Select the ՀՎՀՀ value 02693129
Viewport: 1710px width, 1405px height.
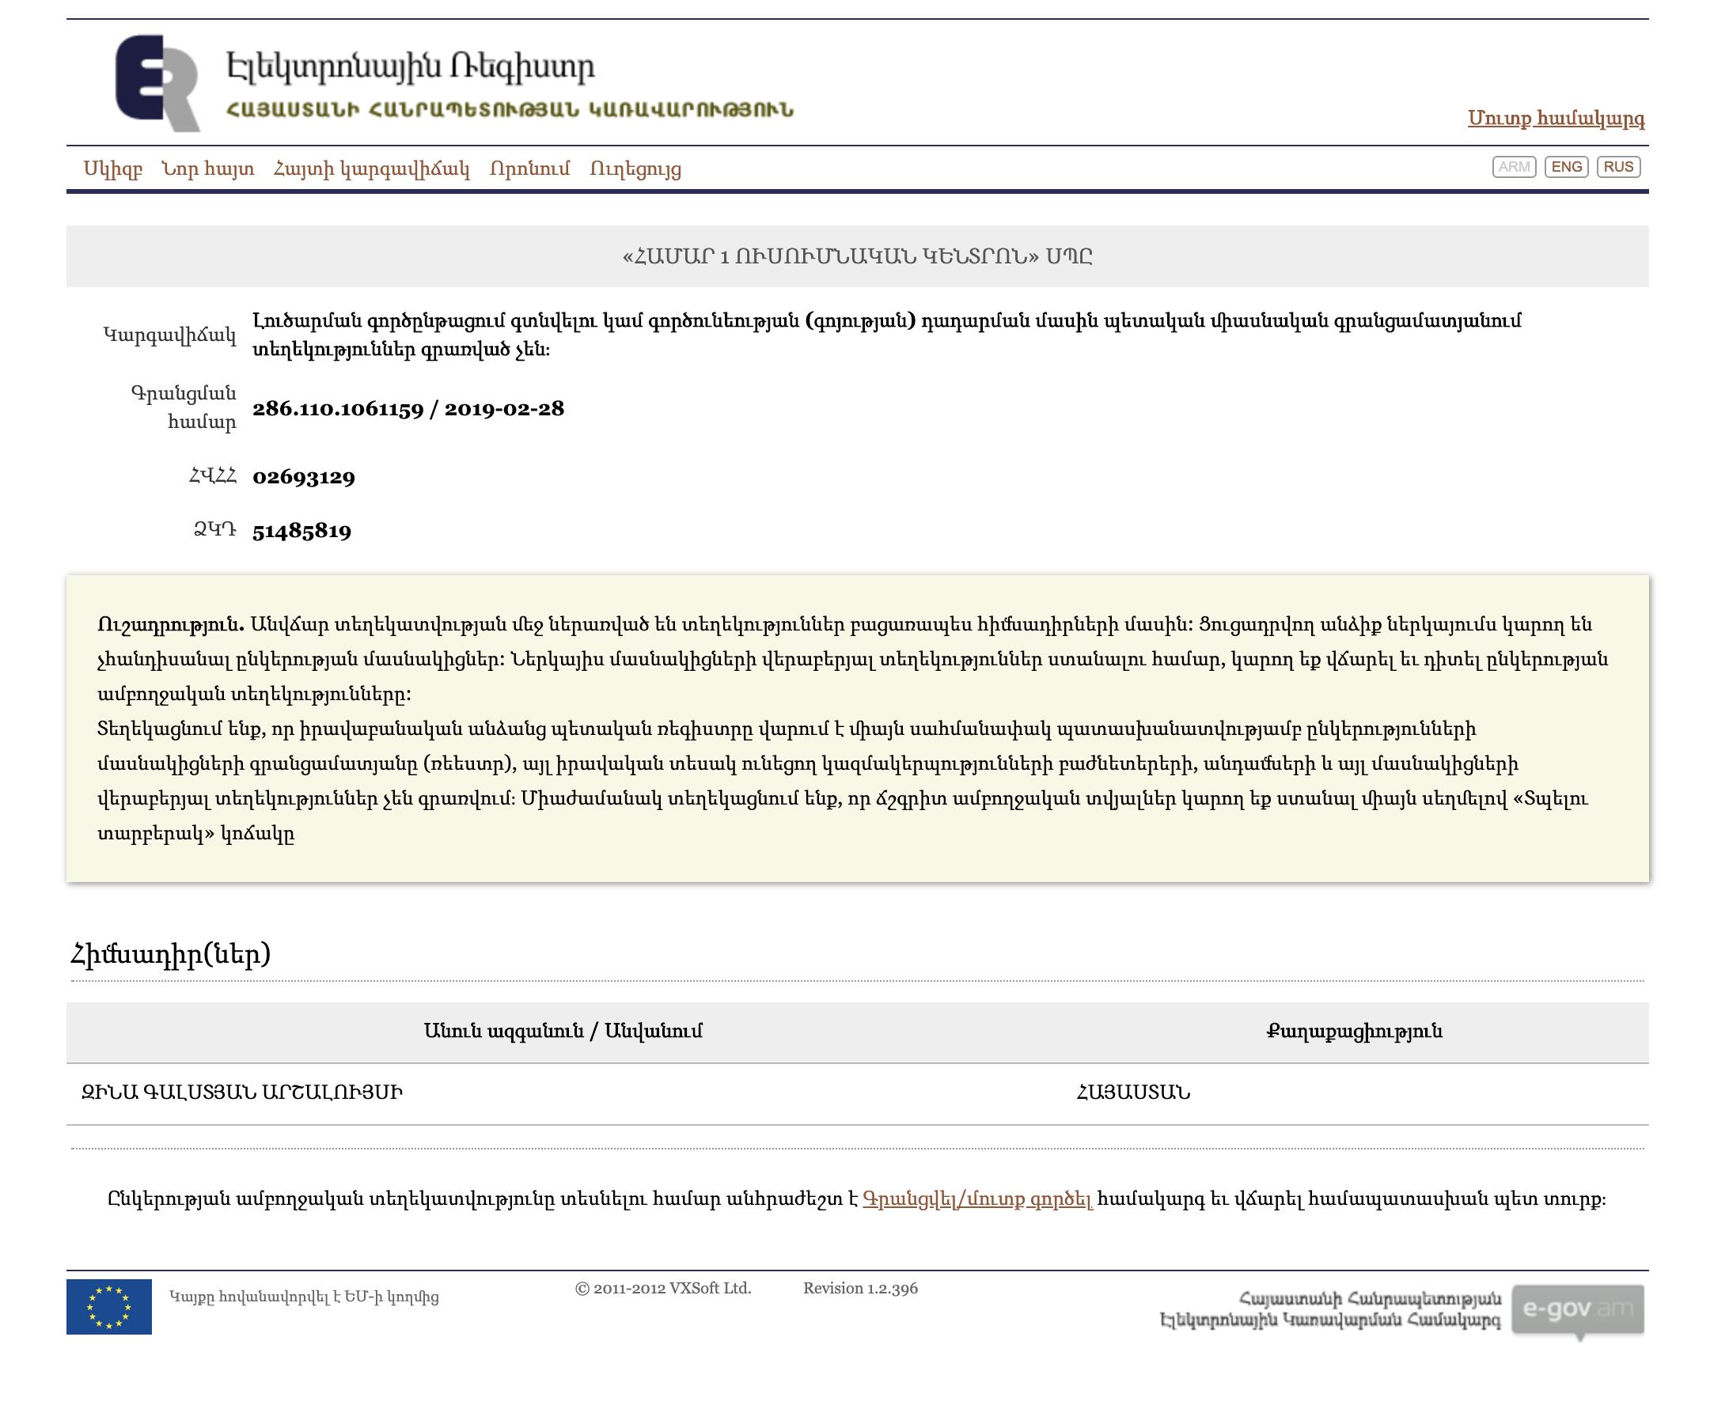(304, 477)
